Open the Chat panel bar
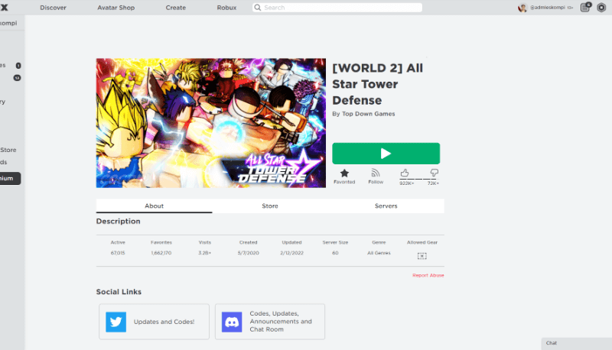Viewport: 612px width, 350px height. pos(577,343)
